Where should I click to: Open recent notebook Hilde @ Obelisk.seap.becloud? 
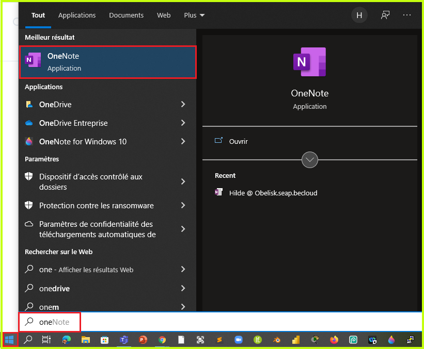point(266,193)
